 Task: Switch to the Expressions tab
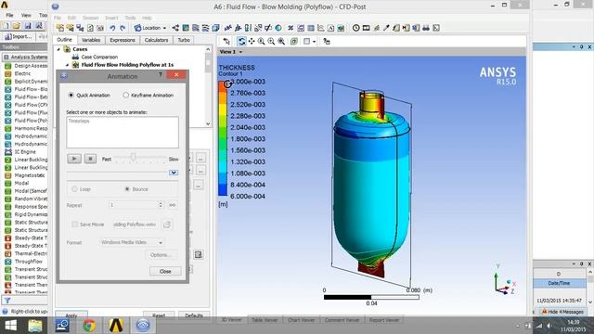coord(123,40)
